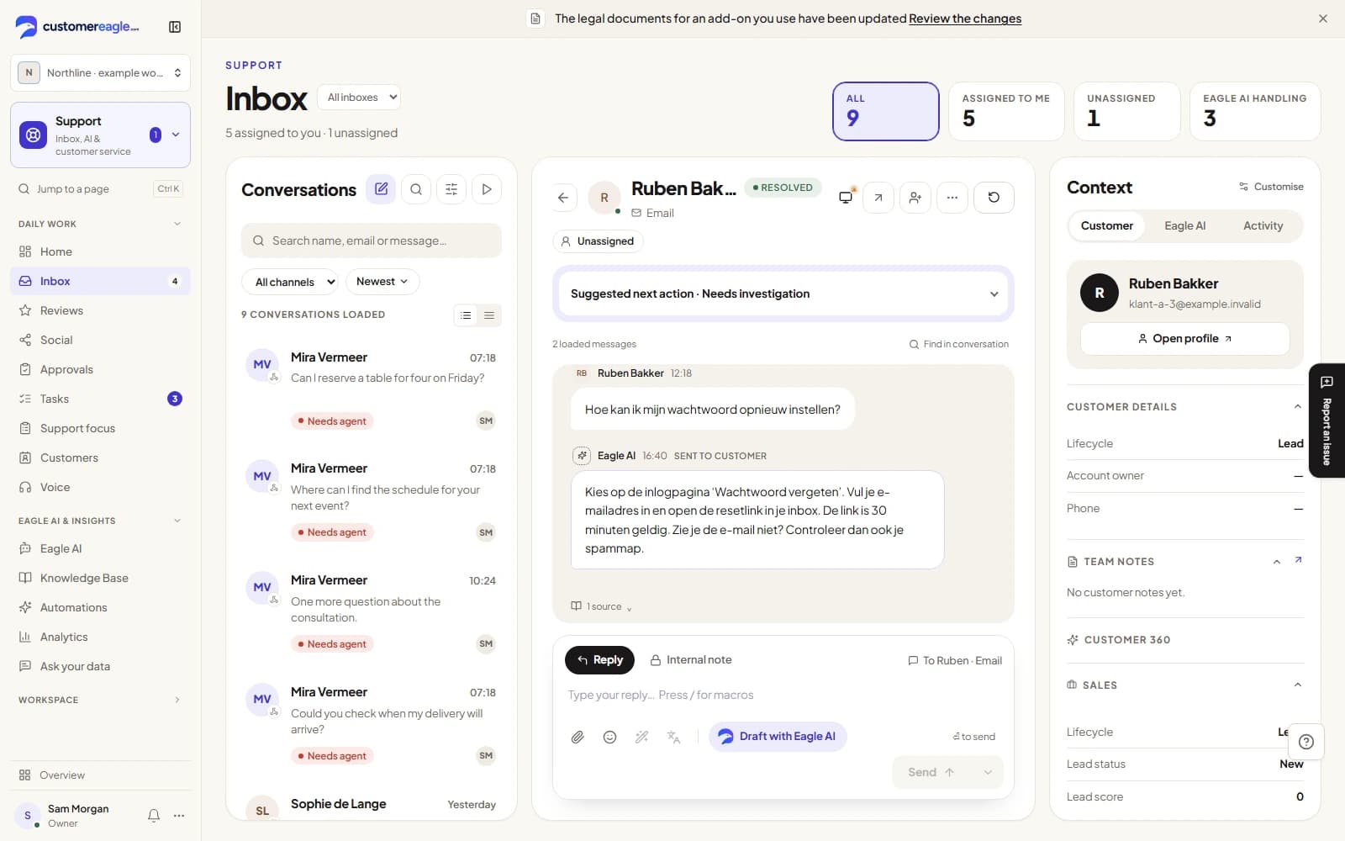Insert an emoji in reply
The width and height of the screenshot is (1345, 841).
[609, 737]
